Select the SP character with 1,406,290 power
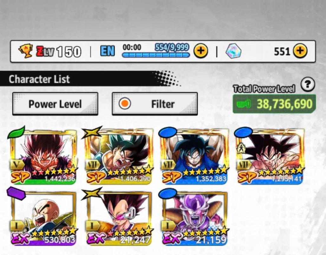 (x=119, y=157)
